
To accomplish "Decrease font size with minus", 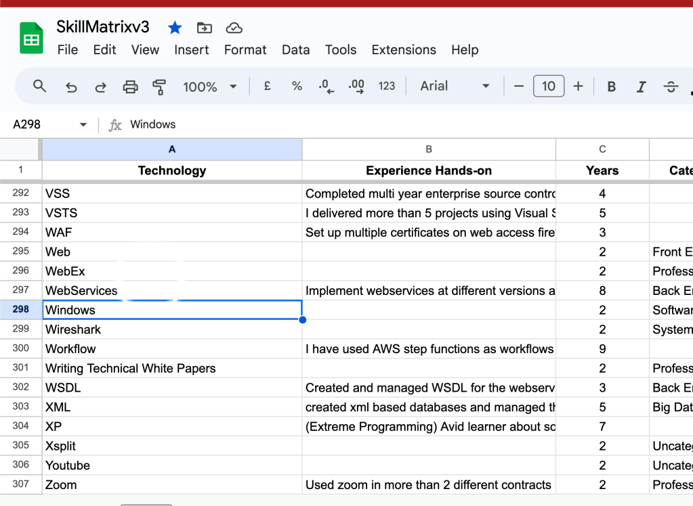I will 519,86.
